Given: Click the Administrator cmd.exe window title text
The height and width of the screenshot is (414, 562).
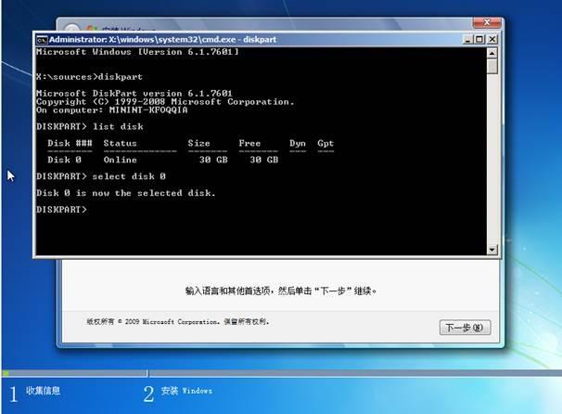Looking at the screenshot, I should [162, 40].
